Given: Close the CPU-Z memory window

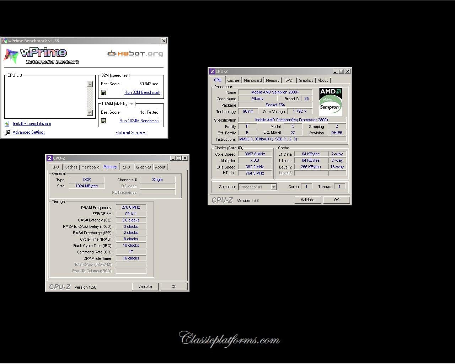Looking at the screenshot, I should [x=185, y=158].
